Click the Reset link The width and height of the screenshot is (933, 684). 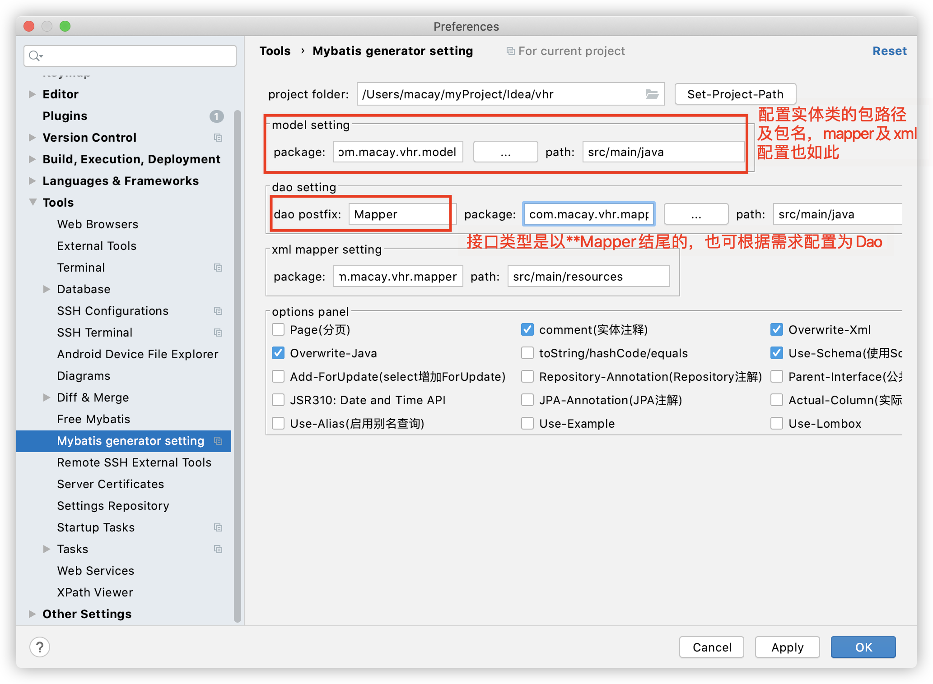click(x=889, y=51)
